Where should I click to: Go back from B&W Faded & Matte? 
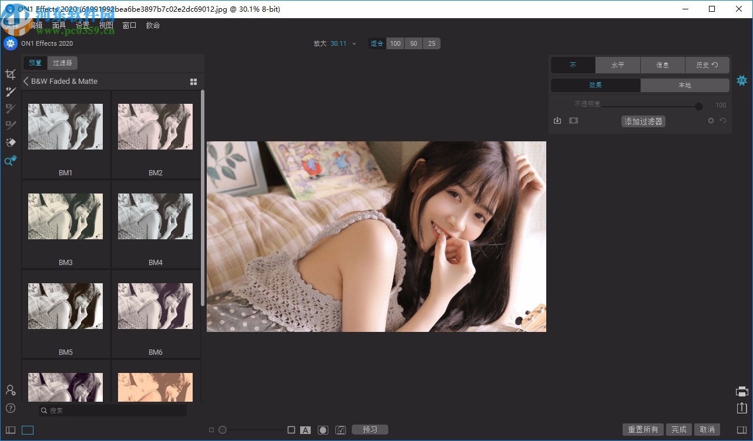point(26,82)
